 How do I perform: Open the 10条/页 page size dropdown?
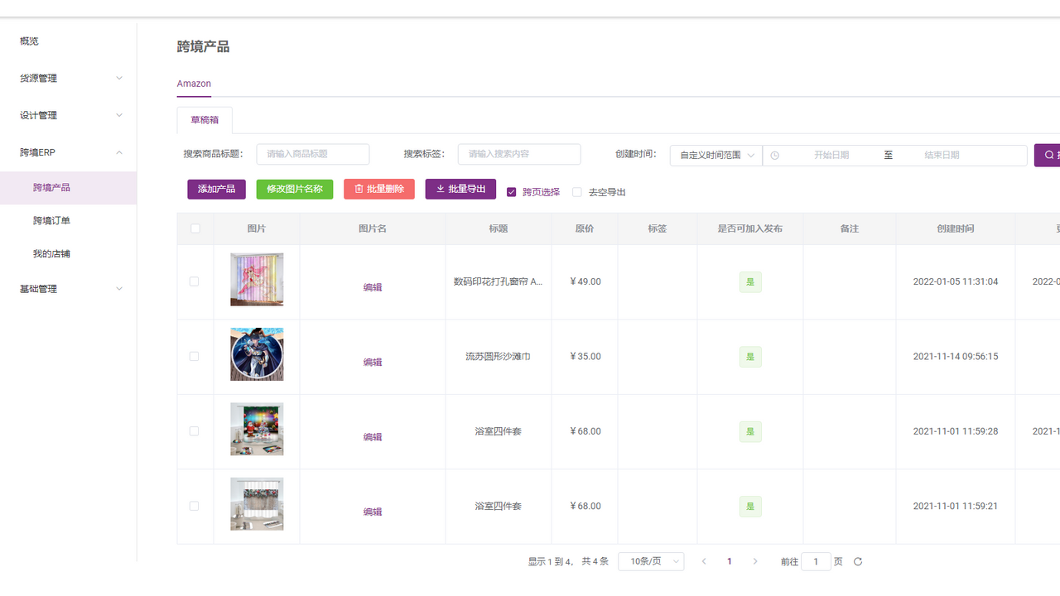651,561
